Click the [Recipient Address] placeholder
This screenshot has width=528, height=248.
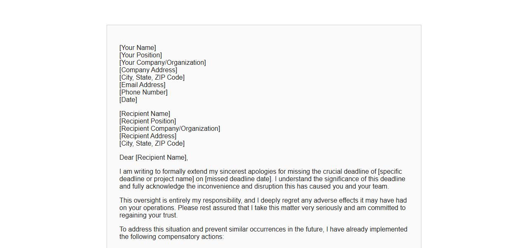pos(148,136)
